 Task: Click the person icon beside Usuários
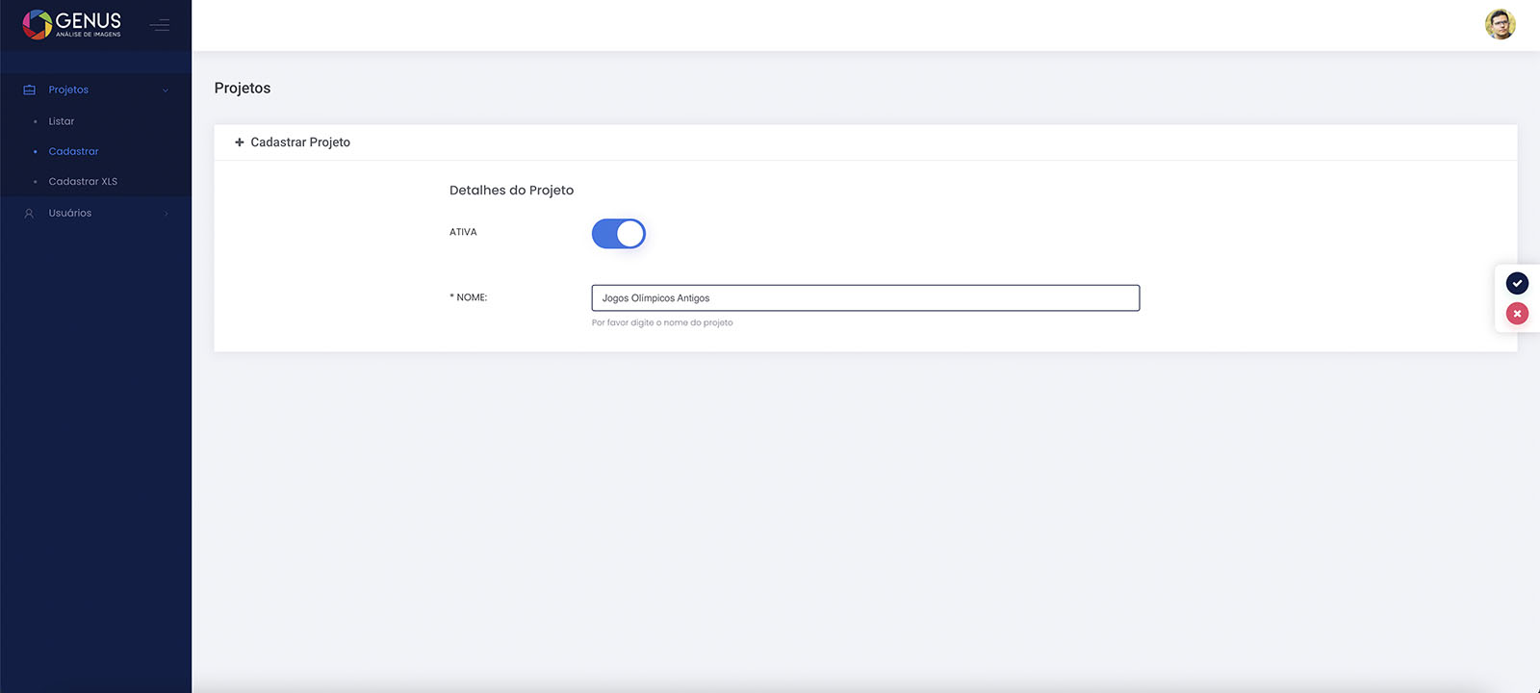click(x=29, y=214)
